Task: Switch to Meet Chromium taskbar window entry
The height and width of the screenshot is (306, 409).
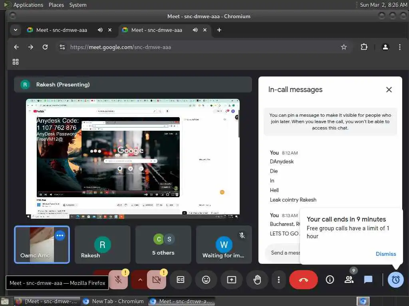Action: click(x=182, y=301)
